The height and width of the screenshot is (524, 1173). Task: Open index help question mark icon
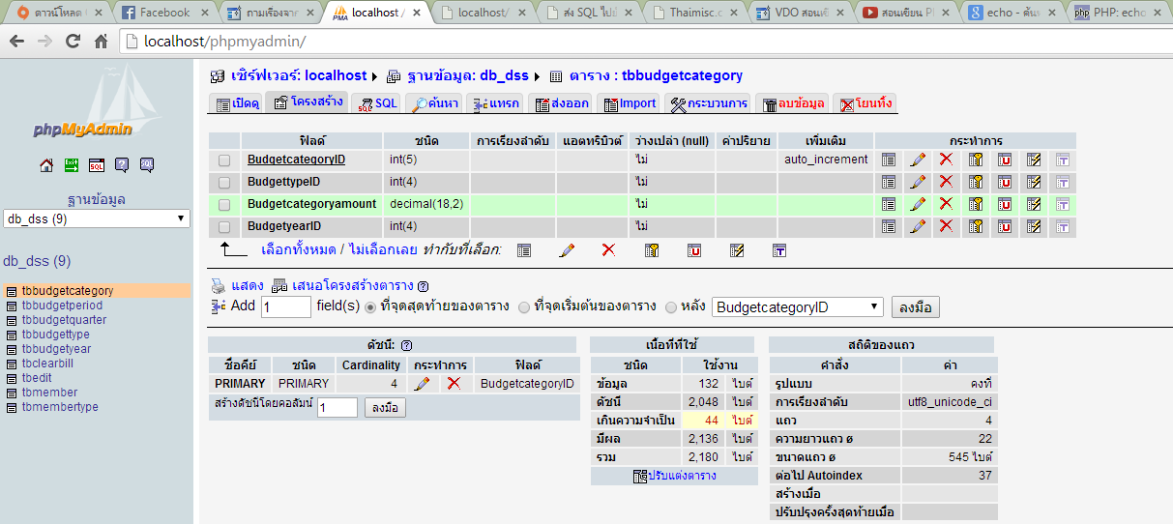407,345
